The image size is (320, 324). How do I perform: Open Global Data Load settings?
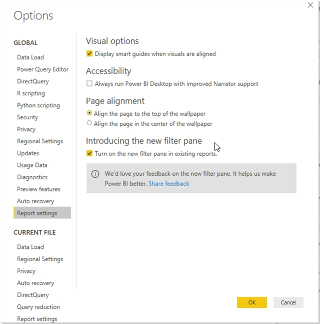30,57
